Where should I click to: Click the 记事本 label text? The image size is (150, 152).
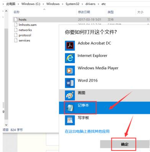83,105
